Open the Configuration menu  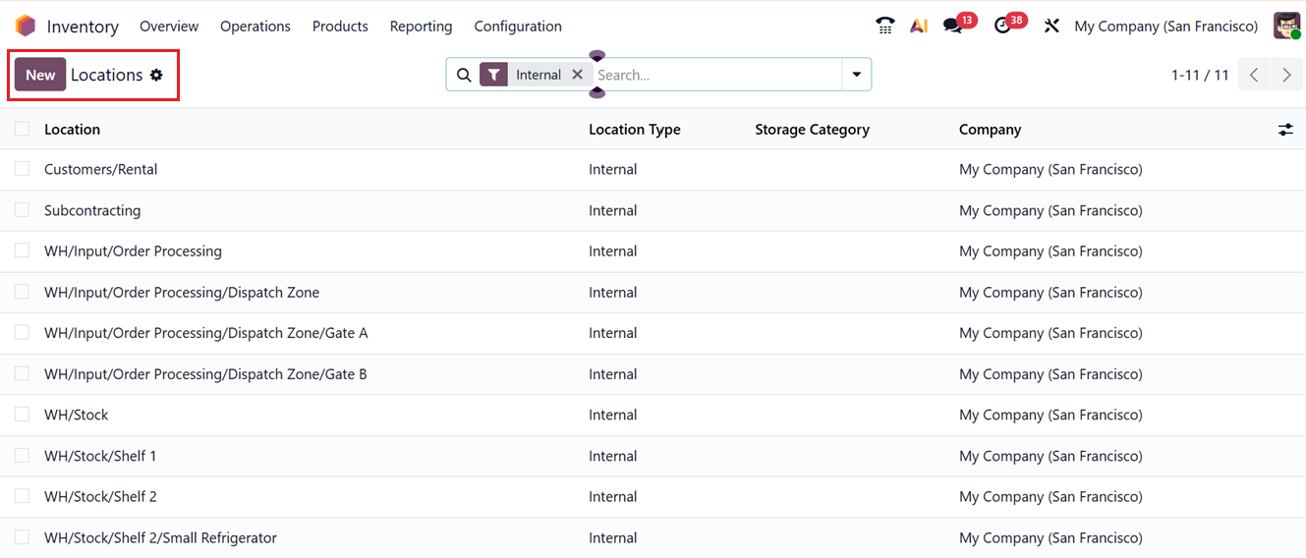[518, 27]
